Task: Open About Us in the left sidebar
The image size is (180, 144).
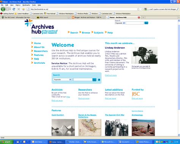Action: pos(39,47)
